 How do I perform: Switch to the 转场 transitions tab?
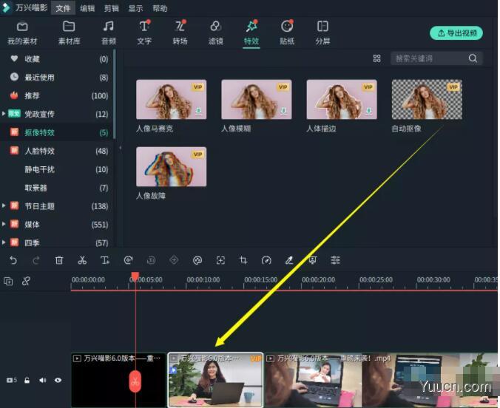pos(180,33)
